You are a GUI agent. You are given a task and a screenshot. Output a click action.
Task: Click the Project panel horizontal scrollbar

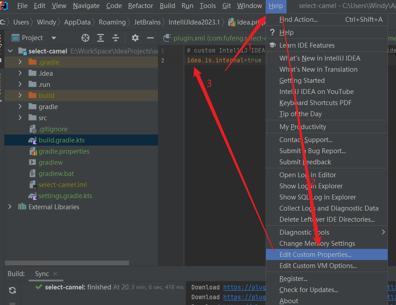[x=67, y=263]
